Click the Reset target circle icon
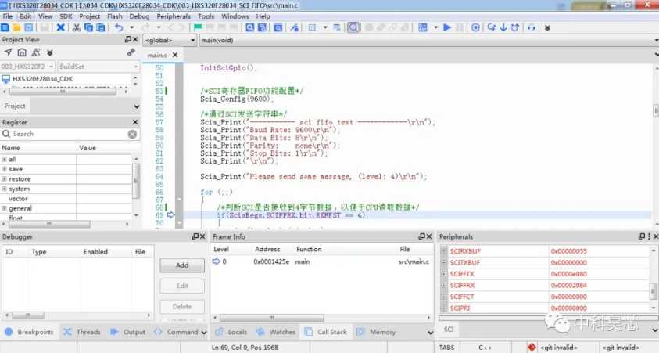The width and height of the screenshot is (659, 353). (475, 27)
